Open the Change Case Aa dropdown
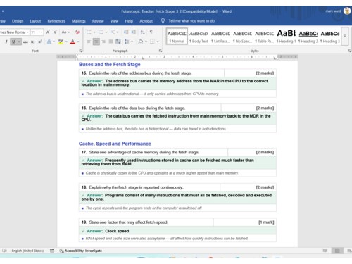352x264 pixels. [x=65, y=32]
